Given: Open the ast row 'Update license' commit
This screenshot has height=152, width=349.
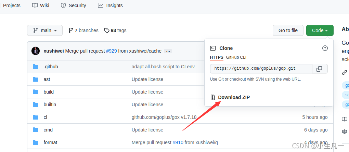Looking at the screenshot, I should click(x=147, y=79).
